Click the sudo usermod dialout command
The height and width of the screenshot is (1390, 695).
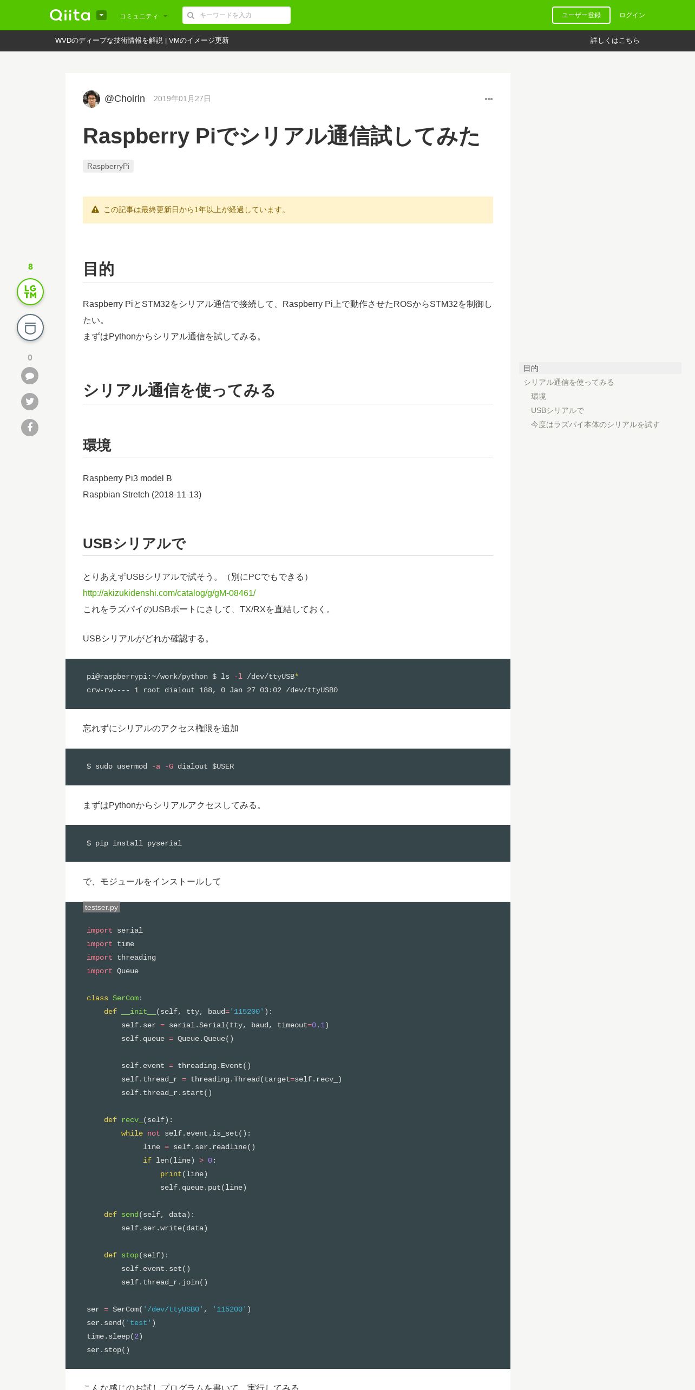coord(160,766)
